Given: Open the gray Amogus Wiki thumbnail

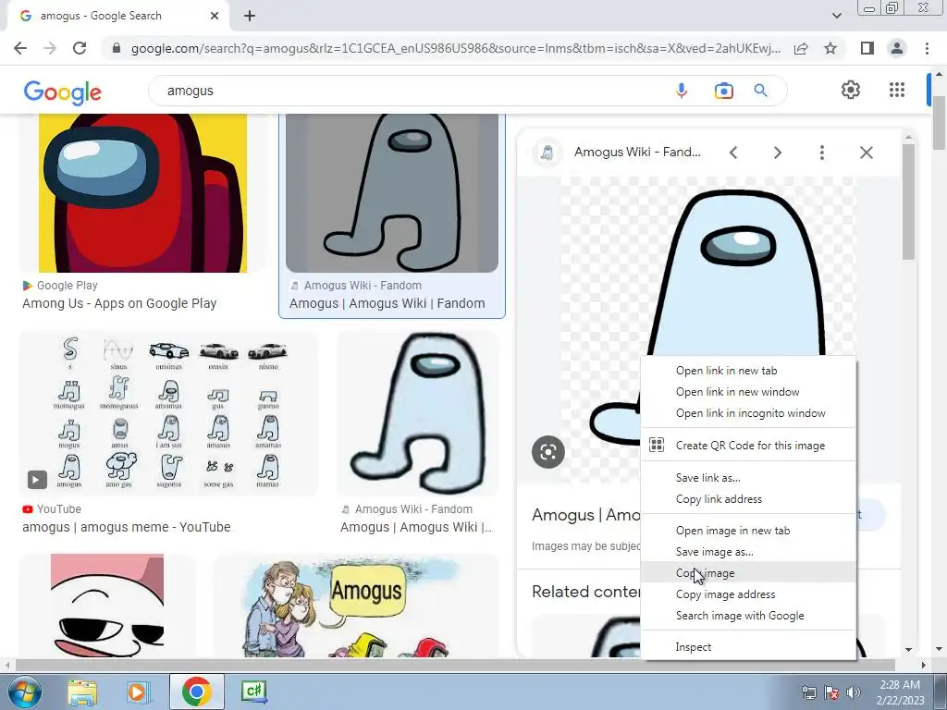Looking at the screenshot, I should 392,193.
